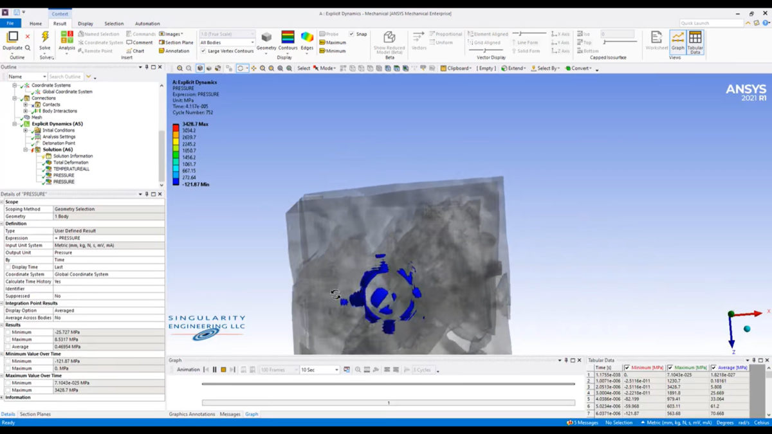Image resolution: width=772 pixels, height=434 pixels.
Task: Click the animation timeline bar in Graph
Action: coord(388,384)
